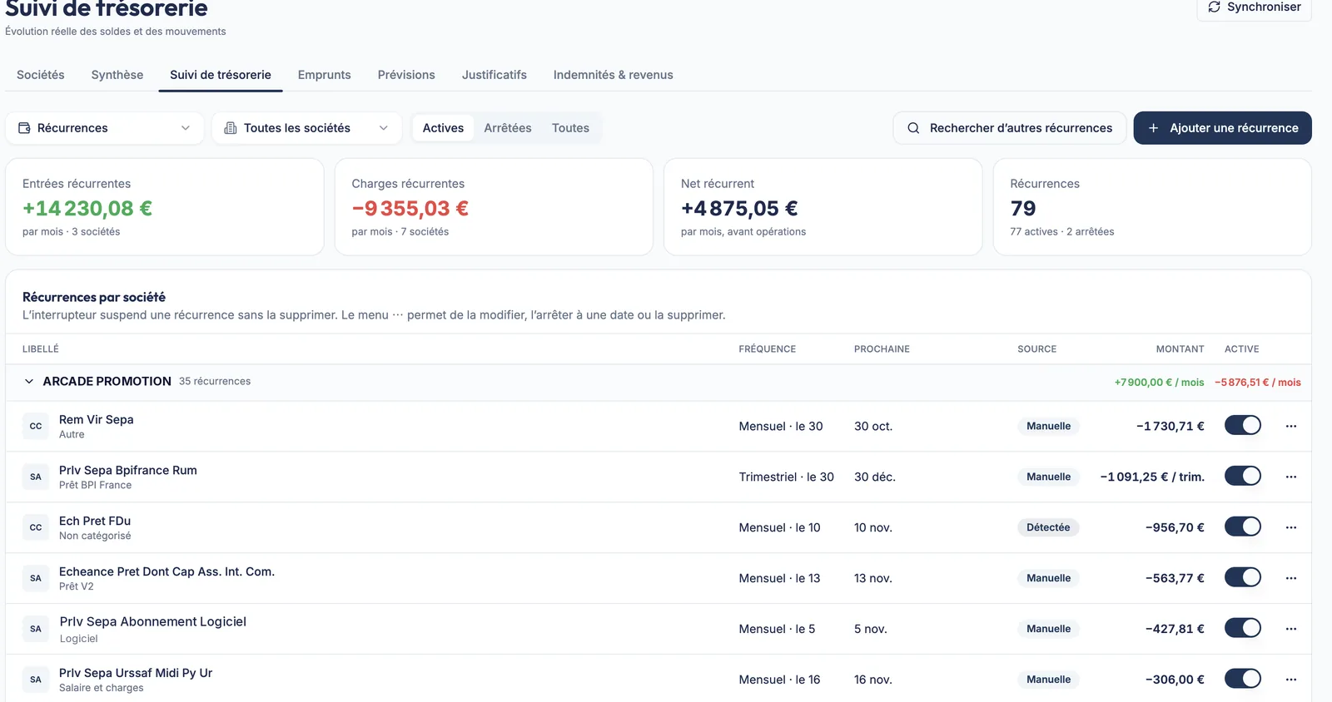Click the FRÉQUENCE column header

(x=768, y=349)
